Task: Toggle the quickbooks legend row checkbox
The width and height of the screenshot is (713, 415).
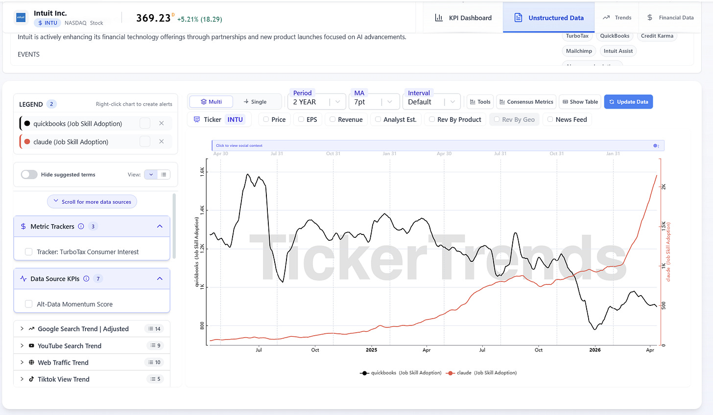Action: click(x=145, y=123)
